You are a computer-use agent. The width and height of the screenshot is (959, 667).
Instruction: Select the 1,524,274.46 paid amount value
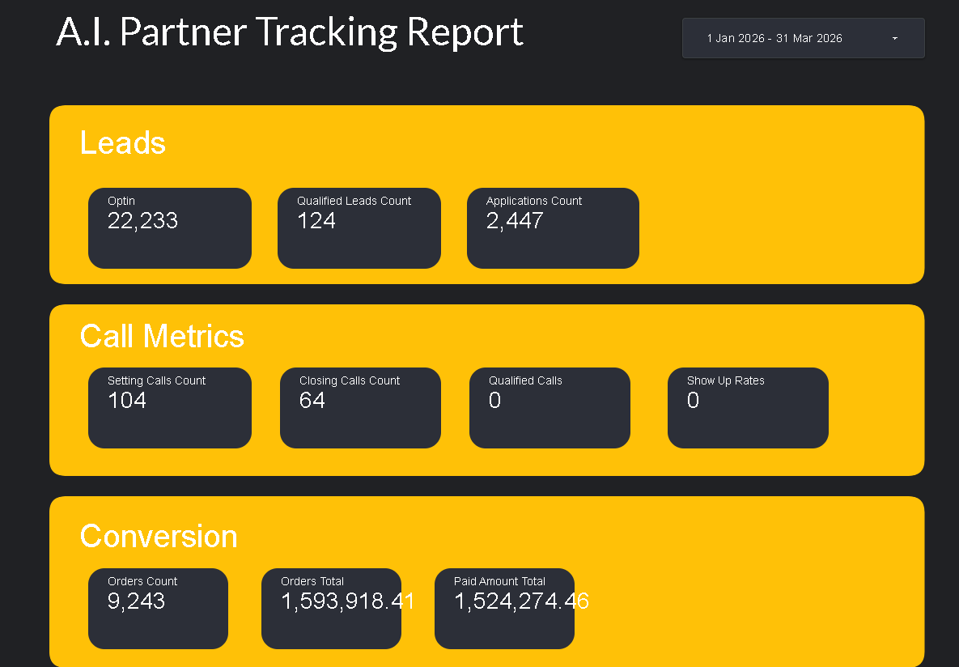521,601
